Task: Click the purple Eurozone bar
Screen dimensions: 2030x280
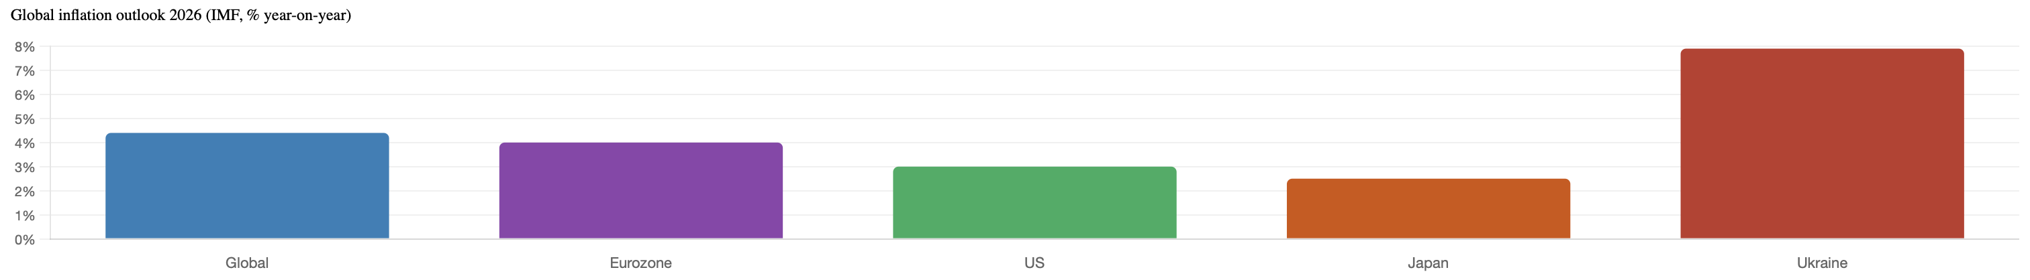Action: click(x=640, y=190)
